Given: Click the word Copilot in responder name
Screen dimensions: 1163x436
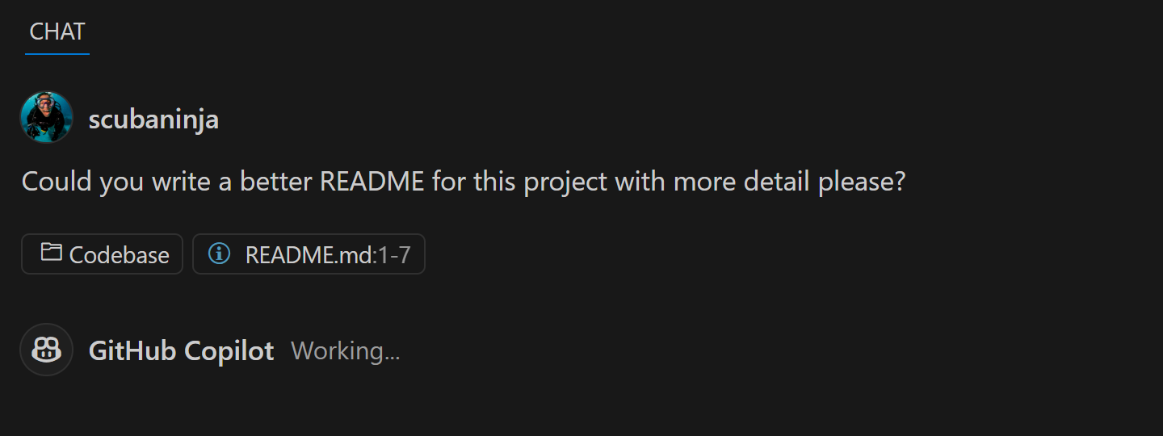Looking at the screenshot, I should coord(229,350).
